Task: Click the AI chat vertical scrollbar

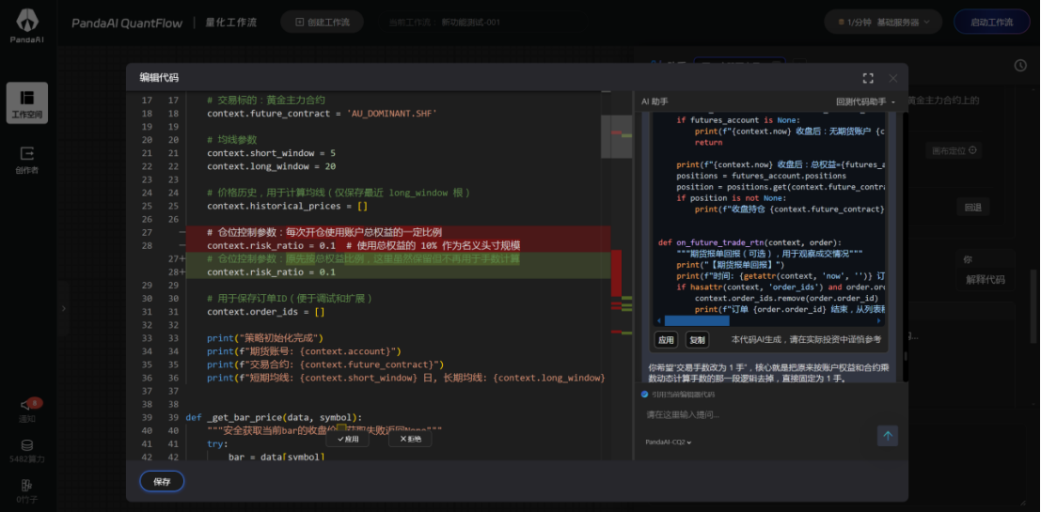Action: coord(905,355)
